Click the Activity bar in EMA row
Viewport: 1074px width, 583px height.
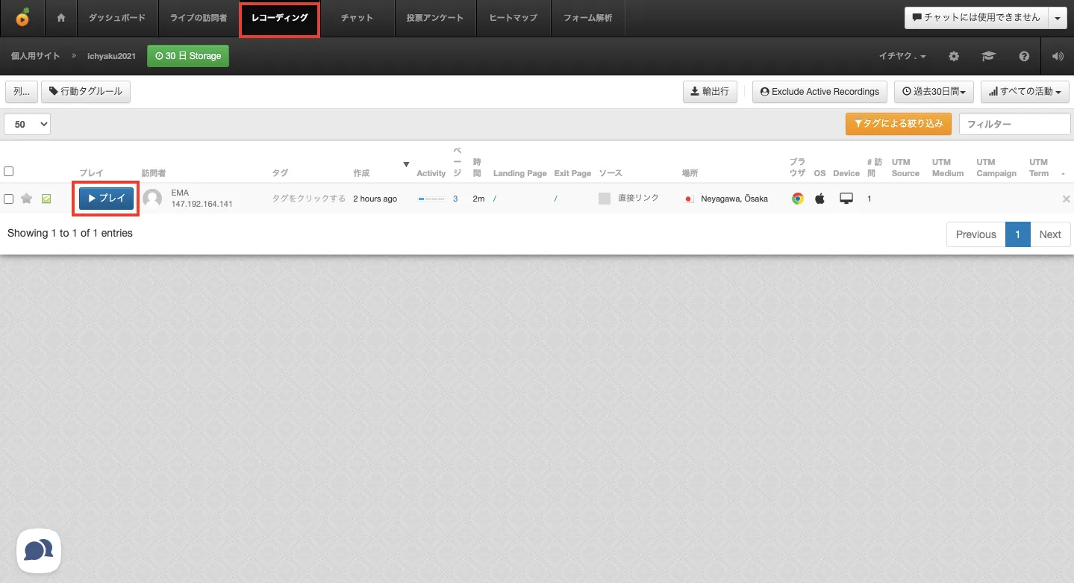click(x=431, y=199)
